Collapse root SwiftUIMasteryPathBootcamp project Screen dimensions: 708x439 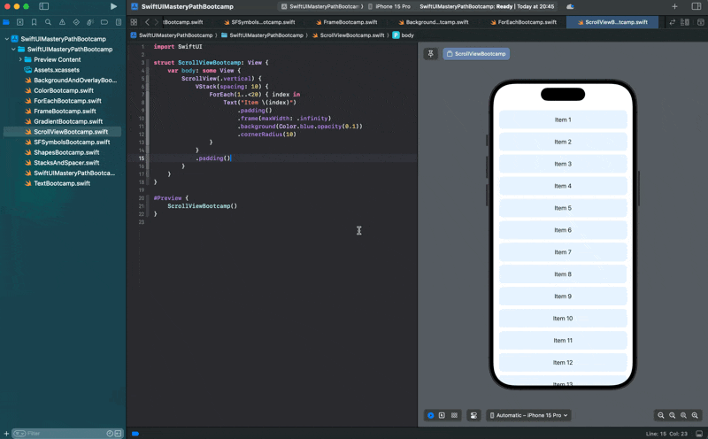point(7,39)
